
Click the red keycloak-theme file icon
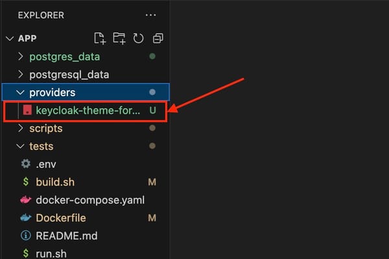27,110
